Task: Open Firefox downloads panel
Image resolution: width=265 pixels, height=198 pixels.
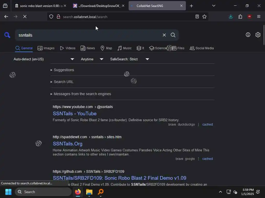Action: pyautogui.click(x=231, y=16)
